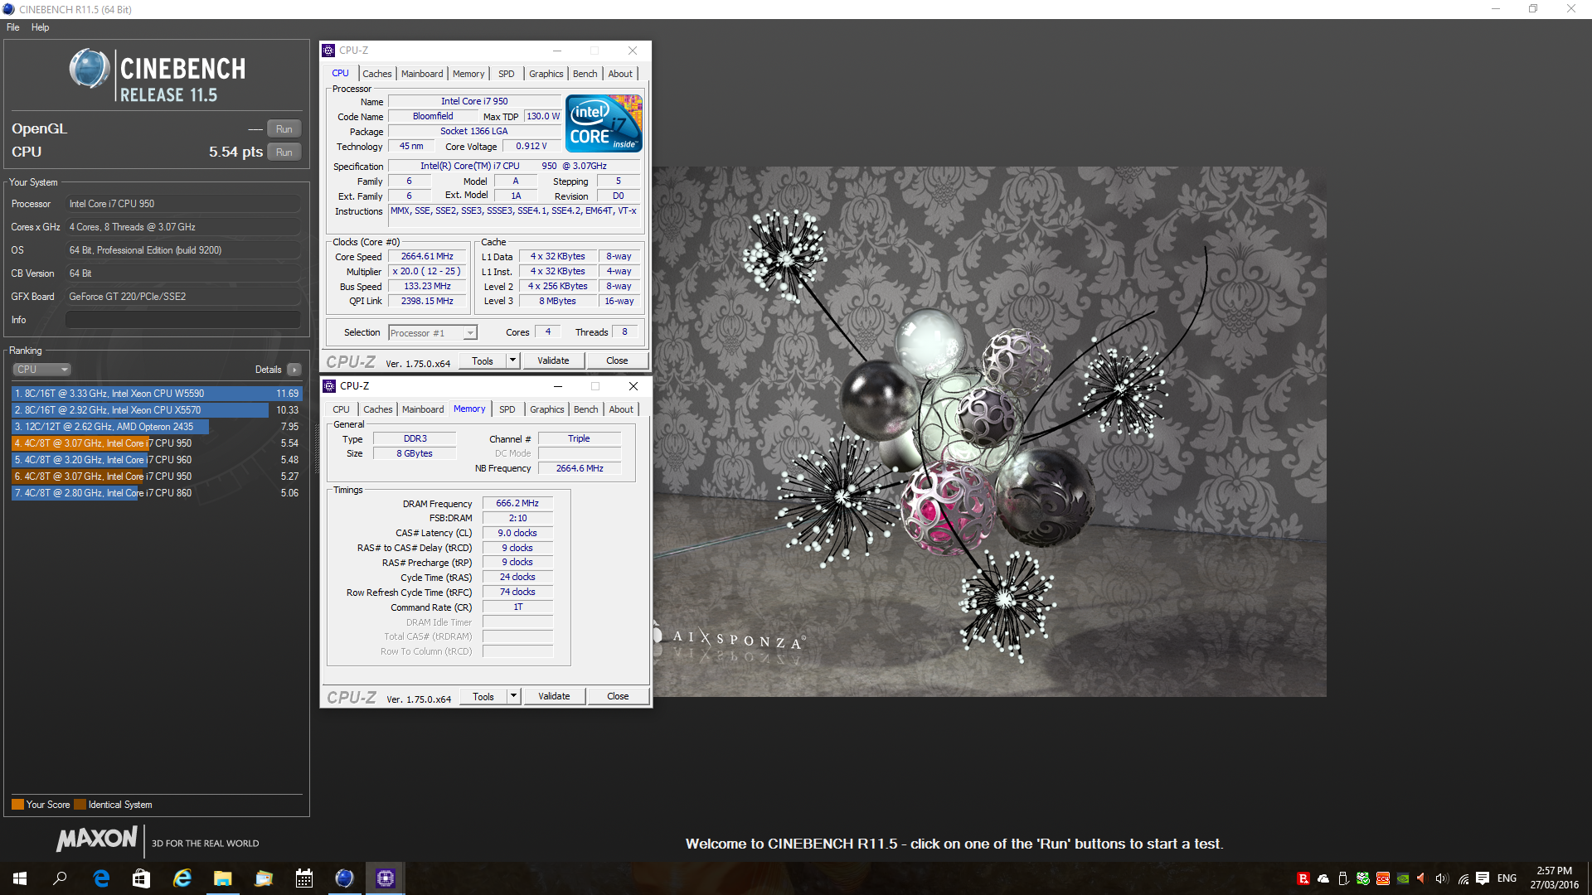Switch to CPU-Z taskbar icon
This screenshot has width=1592, height=895.
pos(385,878)
